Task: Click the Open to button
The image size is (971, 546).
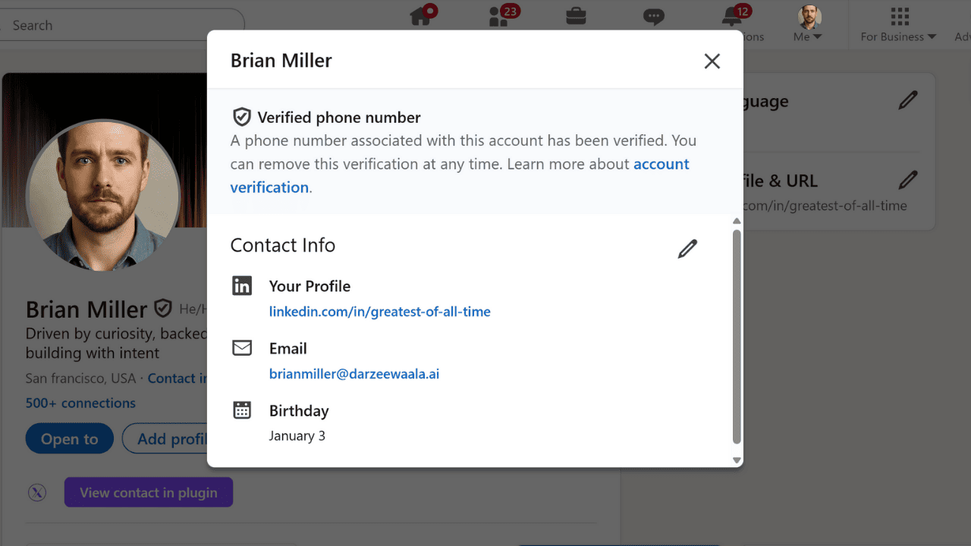Action: [x=69, y=438]
